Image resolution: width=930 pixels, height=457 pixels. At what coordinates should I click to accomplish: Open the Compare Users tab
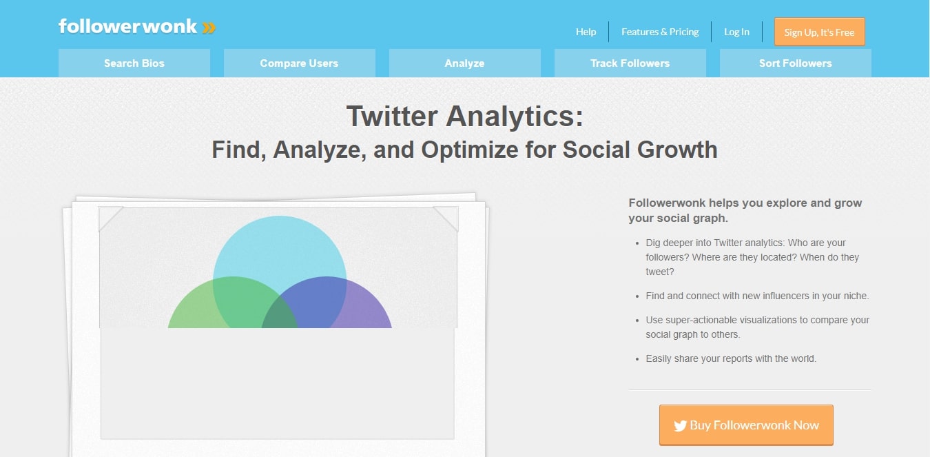299,63
